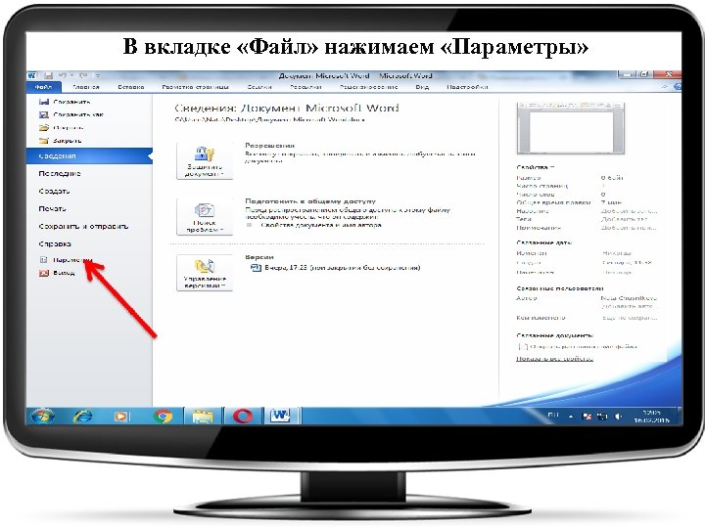Click the Сохранить save icon in sidebar
Image resolution: width=705 pixels, height=528 pixels.
[44, 102]
